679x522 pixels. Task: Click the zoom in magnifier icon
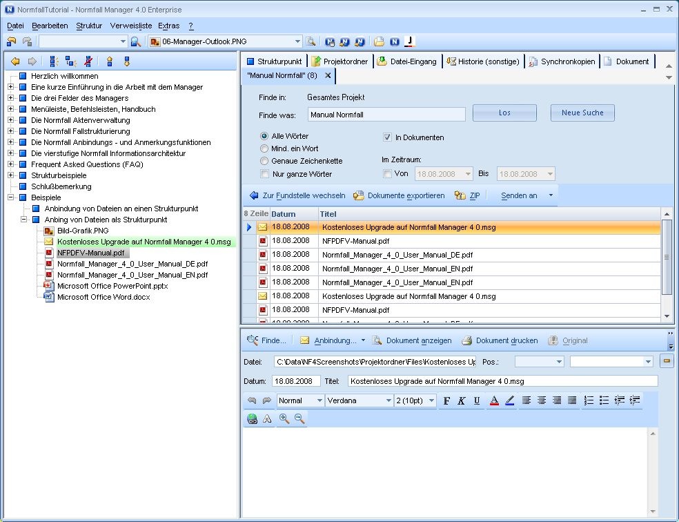click(x=284, y=418)
